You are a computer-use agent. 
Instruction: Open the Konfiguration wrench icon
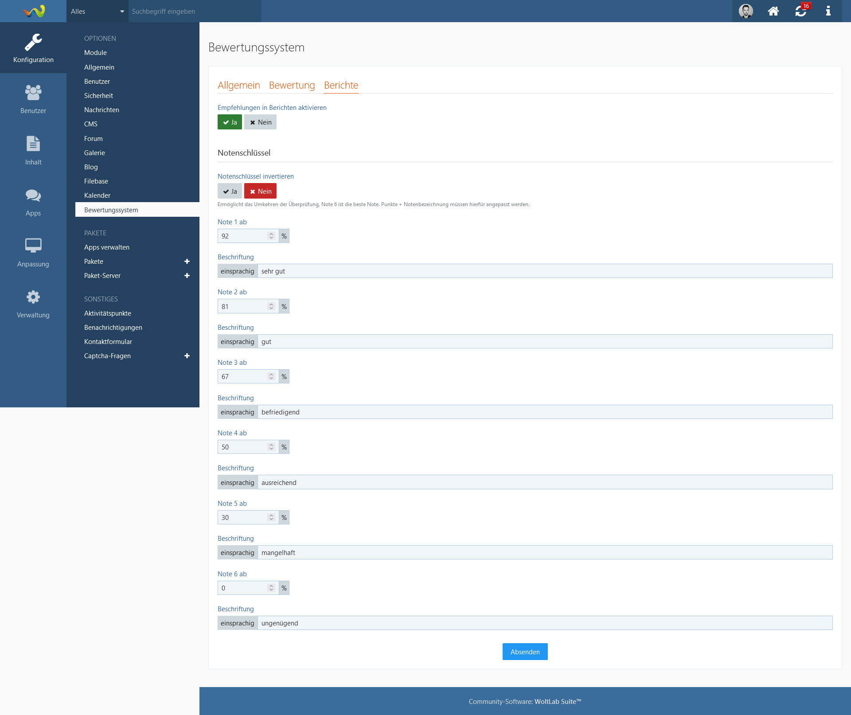(33, 43)
